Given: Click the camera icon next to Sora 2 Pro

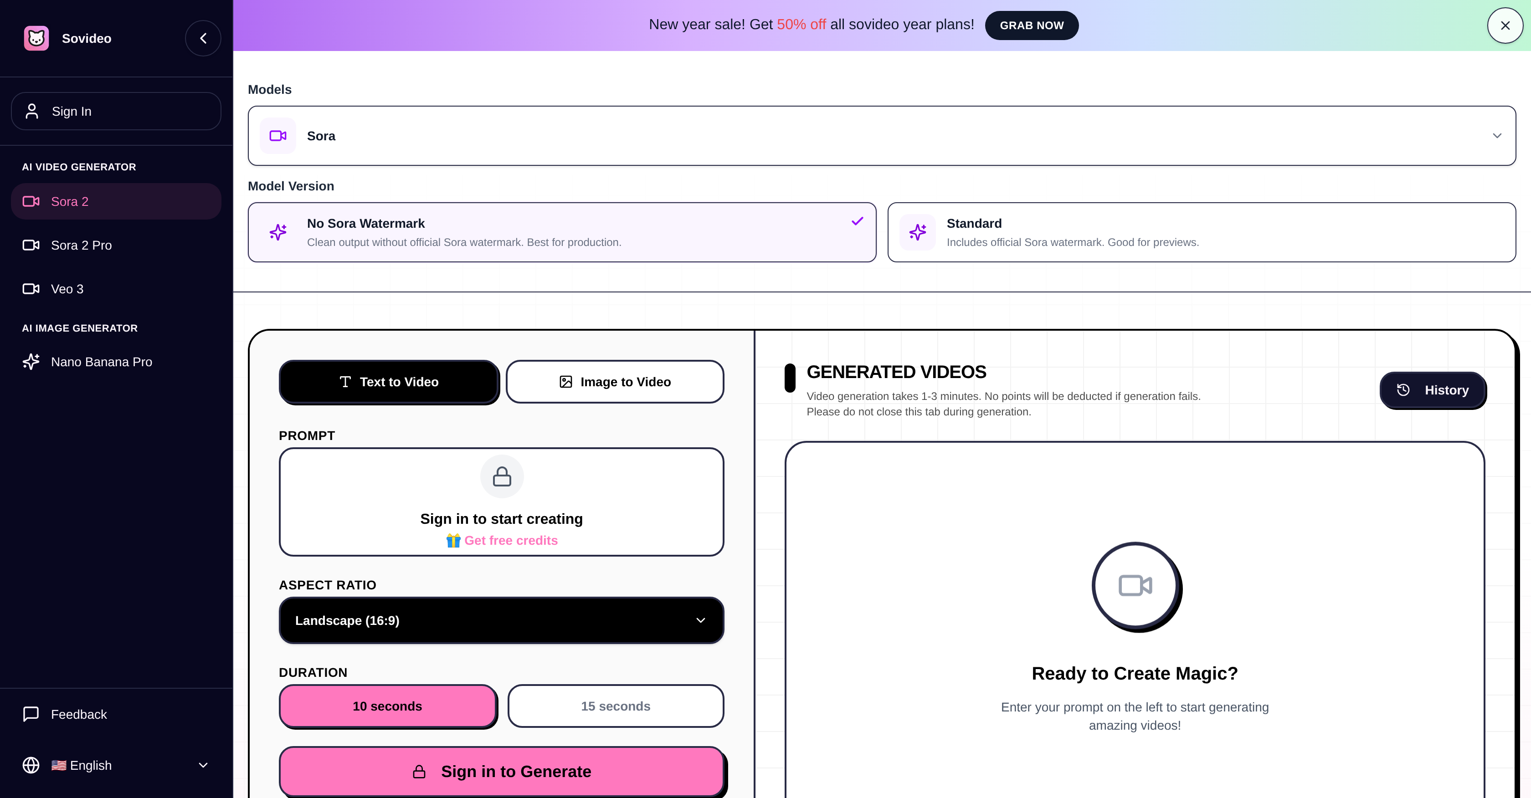Looking at the screenshot, I should tap(31, 246).
